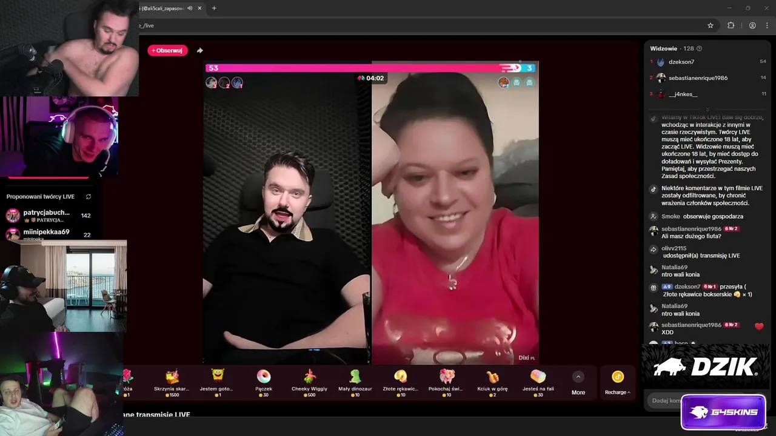Click the info icon next to Widzowie 128
Viewport: 776px width, 436px height.
pos(699,48)
